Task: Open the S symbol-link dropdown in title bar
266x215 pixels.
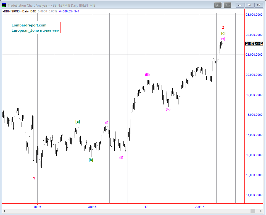Action: click(x=218, y=5)
